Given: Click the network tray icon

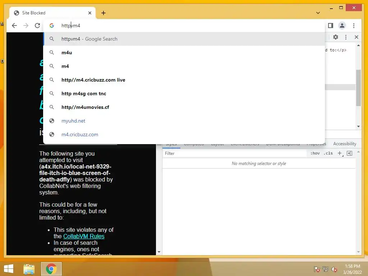Looking at the screenshot, I should click(x=326, y=269).
